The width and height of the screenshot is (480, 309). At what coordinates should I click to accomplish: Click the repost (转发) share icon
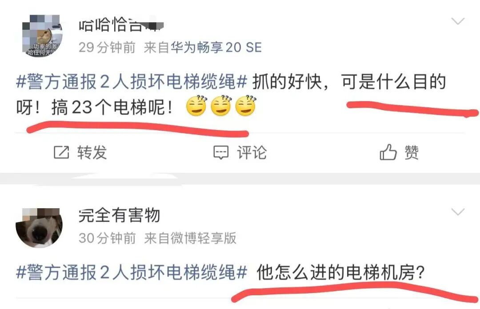point(61,152)
